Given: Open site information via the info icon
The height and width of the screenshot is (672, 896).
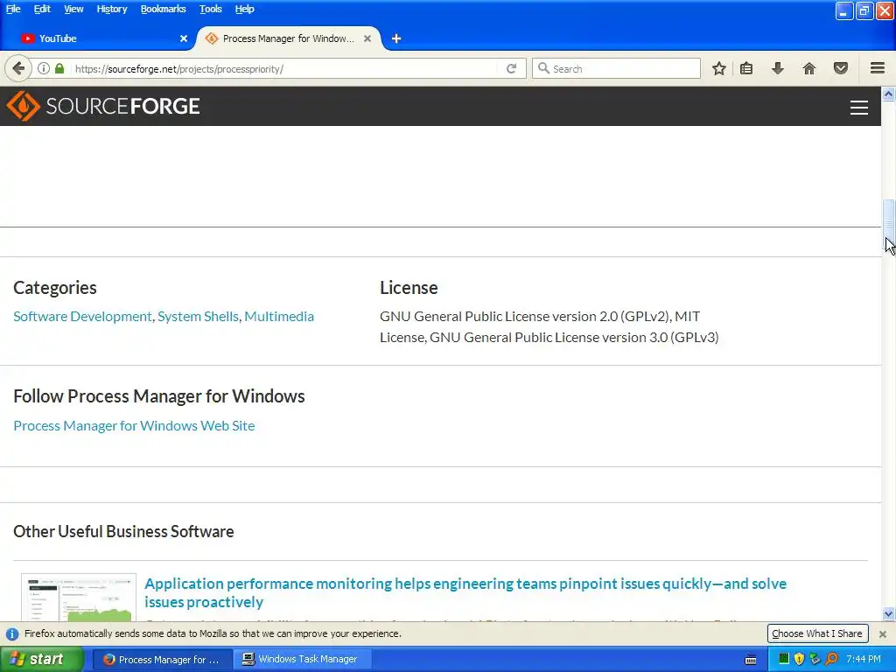Looking at the screenshot, I should click(x=44, y=68).
